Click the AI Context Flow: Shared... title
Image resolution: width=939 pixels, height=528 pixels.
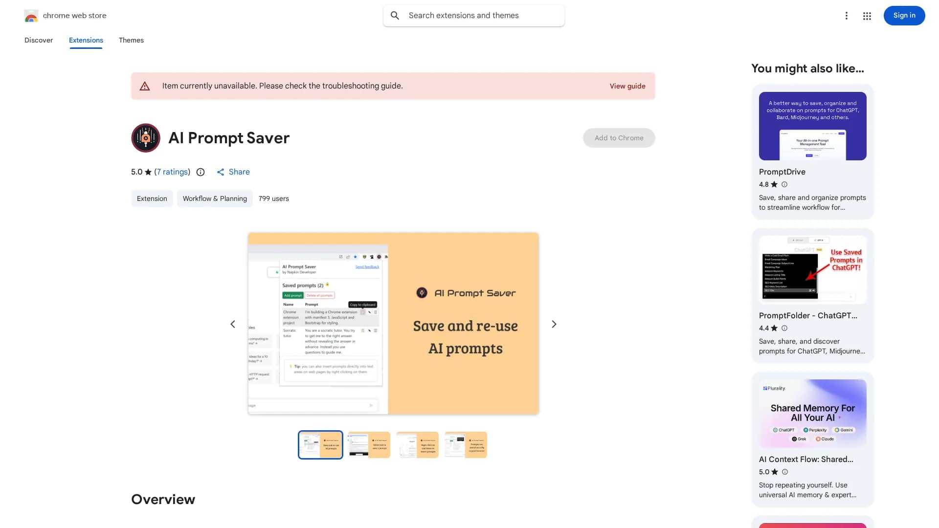[806, 460]
